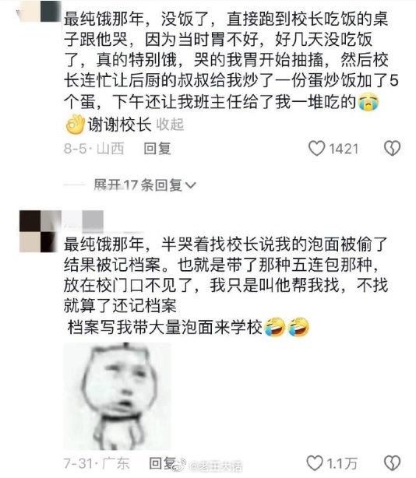Reply to the 8-5 山西 comment
The image size is (416, 478).
(x=157, y=149)
